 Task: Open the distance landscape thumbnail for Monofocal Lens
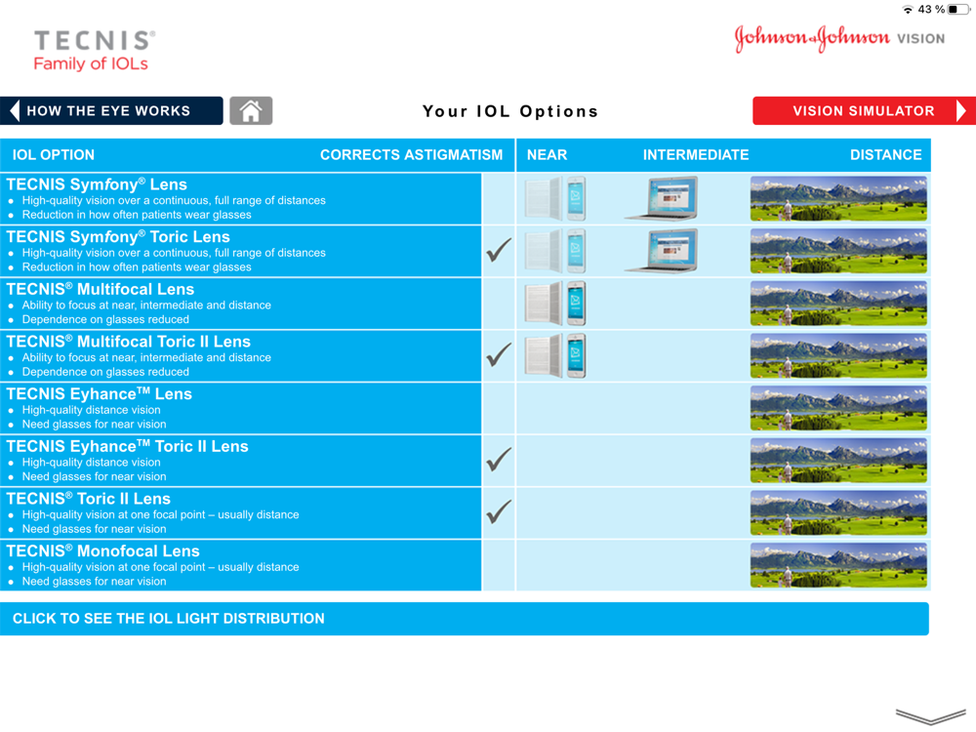tap(838, 565)
